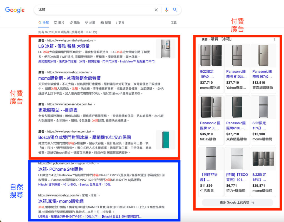The width and height of the screenshot is (284, 222).
Task: Follow the 美式對開冰箱 sitelink
Action: tap(47, 62)
